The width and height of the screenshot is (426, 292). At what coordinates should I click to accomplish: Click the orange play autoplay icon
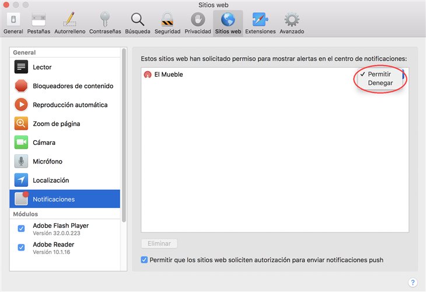21,105
